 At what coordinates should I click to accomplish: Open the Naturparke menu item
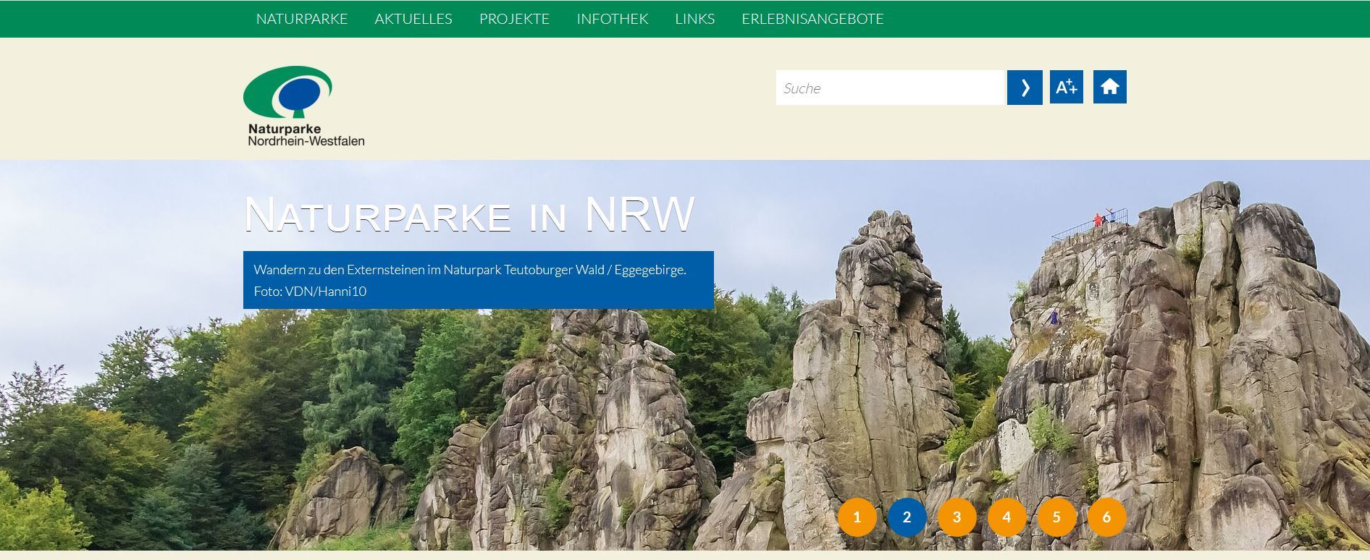pyautogui.click(x=301, y=19)
